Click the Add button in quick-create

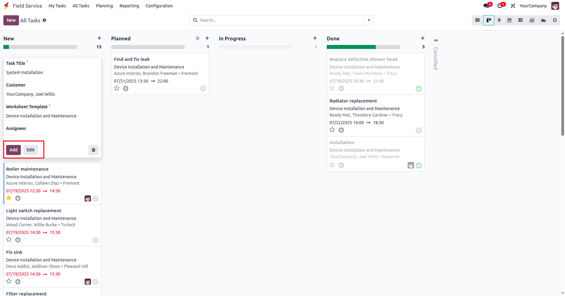point(13,150)
